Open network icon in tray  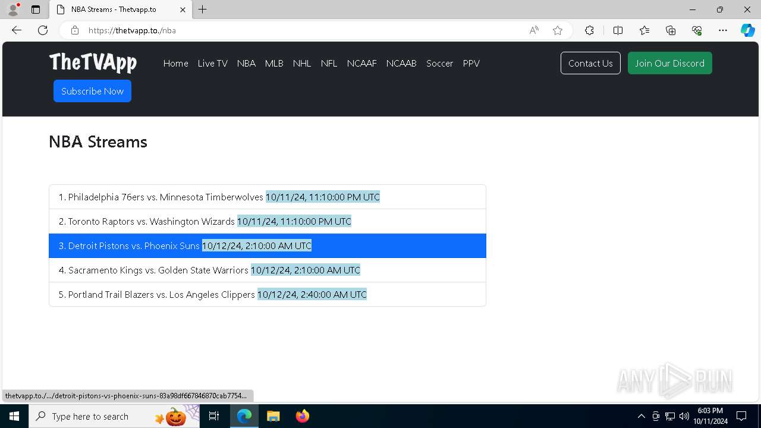point(670,416)
